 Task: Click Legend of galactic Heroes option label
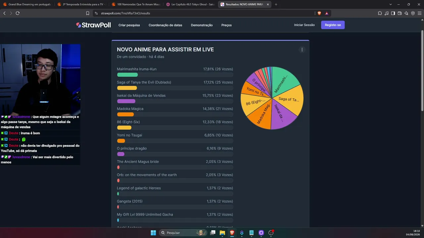(139, 188)
